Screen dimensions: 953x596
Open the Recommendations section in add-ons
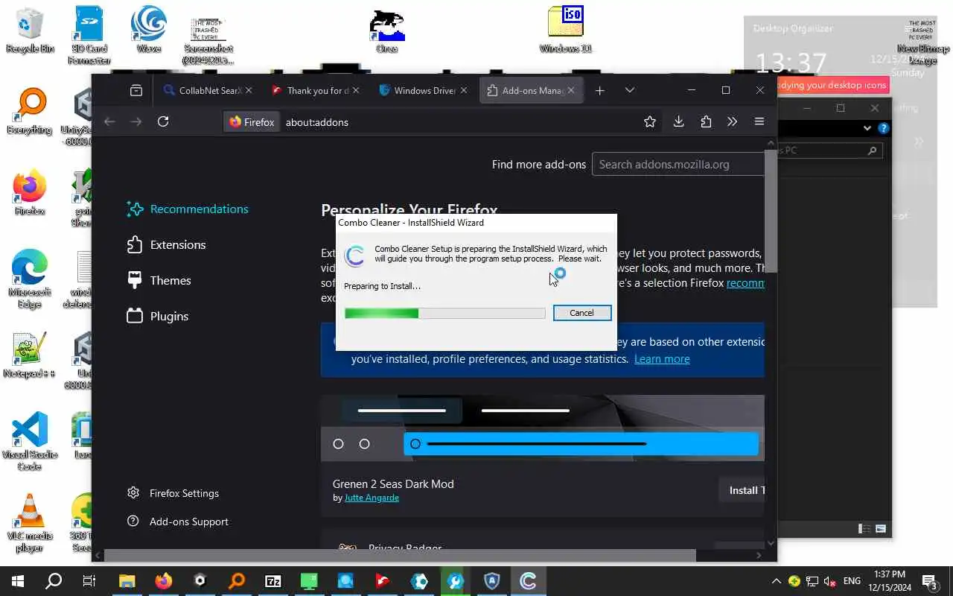pyautogui.click(x=188, y=209)
